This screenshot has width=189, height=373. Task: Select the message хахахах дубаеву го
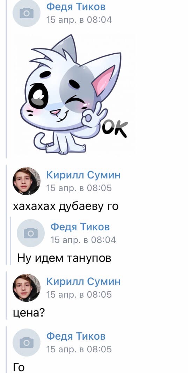[65, 207]
